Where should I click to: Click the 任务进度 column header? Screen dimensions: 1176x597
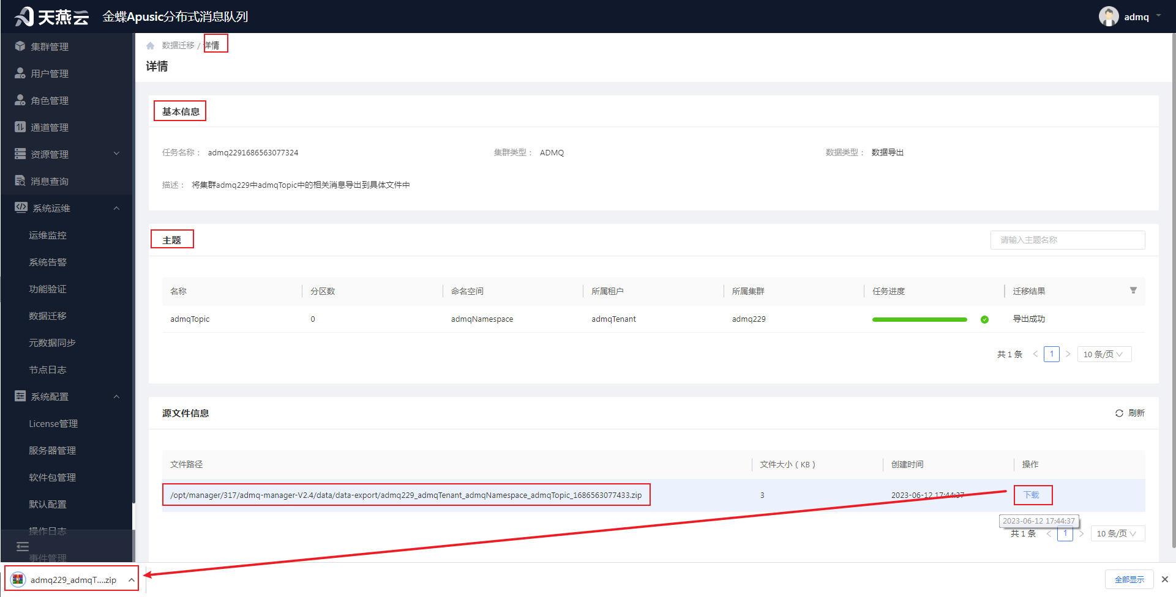click(889, 291)
